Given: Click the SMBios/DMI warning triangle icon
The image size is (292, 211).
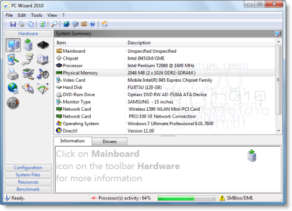Looking at the screenshot, I should [x=222, y=198].
